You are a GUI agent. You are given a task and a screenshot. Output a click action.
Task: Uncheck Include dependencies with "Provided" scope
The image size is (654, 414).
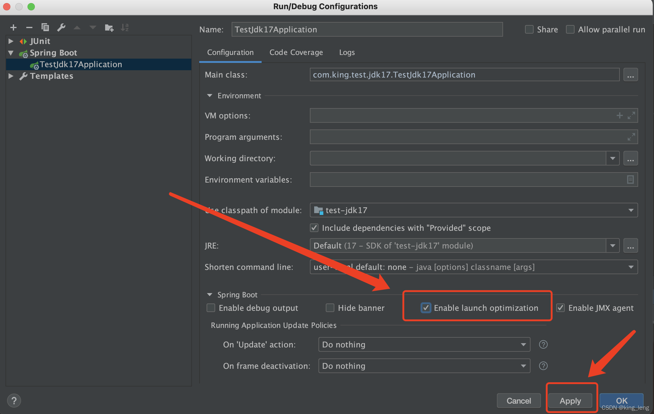click(314, 228)
